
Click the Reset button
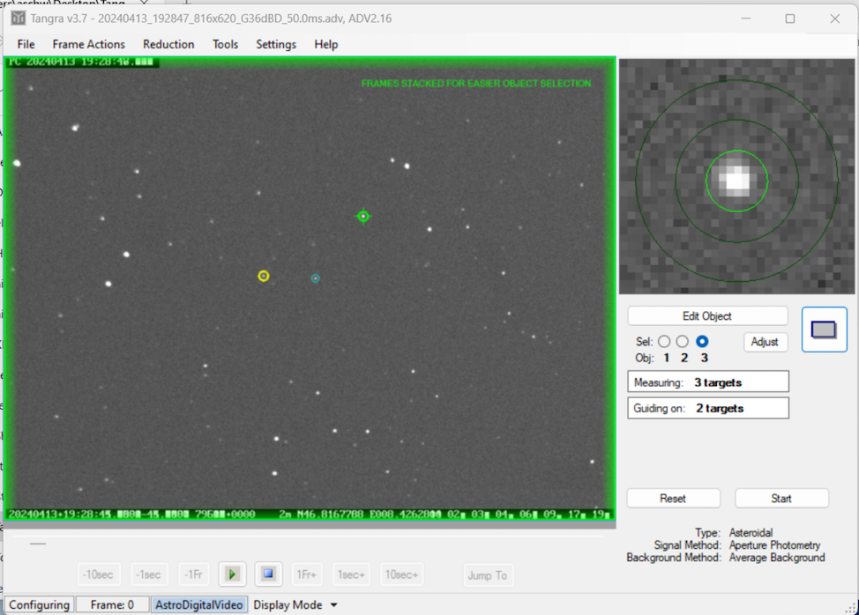click(x=673, y=499)
